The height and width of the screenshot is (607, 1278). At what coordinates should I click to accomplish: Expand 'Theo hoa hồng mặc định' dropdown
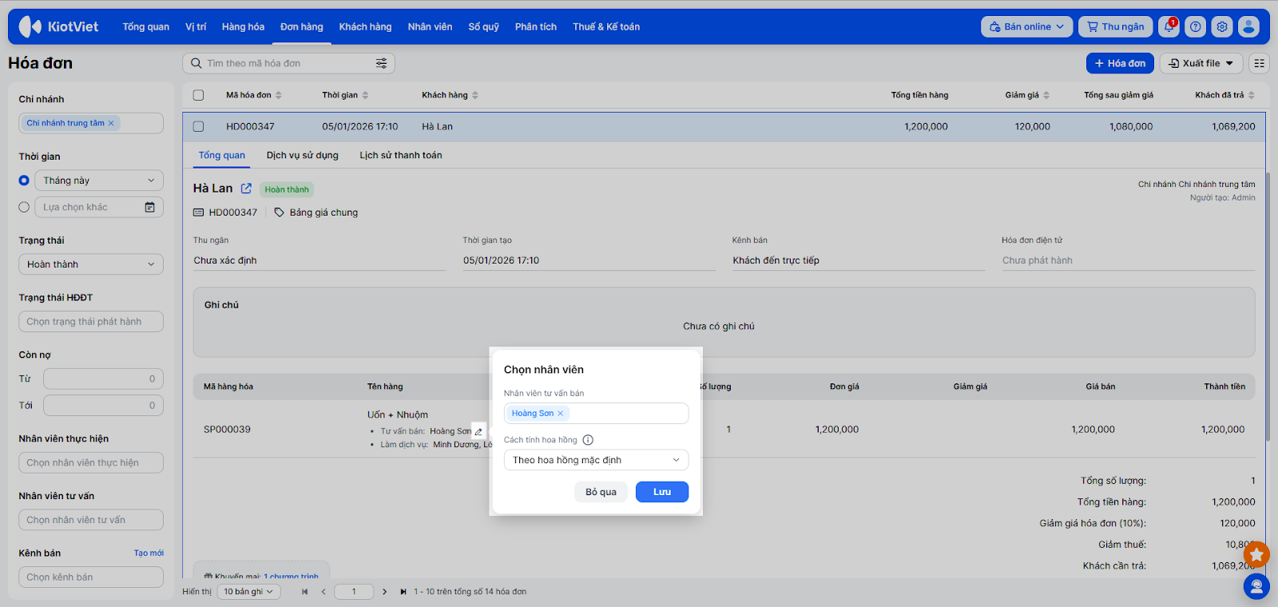(x=596, y=460)
